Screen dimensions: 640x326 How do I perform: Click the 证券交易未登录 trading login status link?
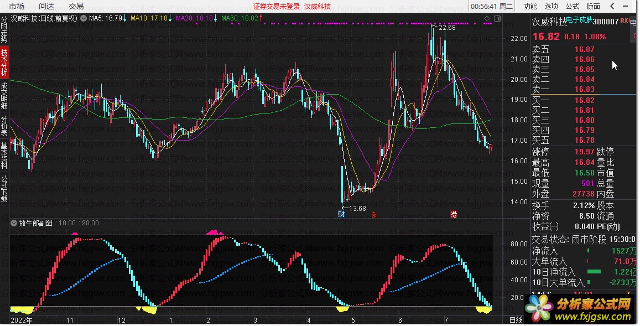[277, 7]
